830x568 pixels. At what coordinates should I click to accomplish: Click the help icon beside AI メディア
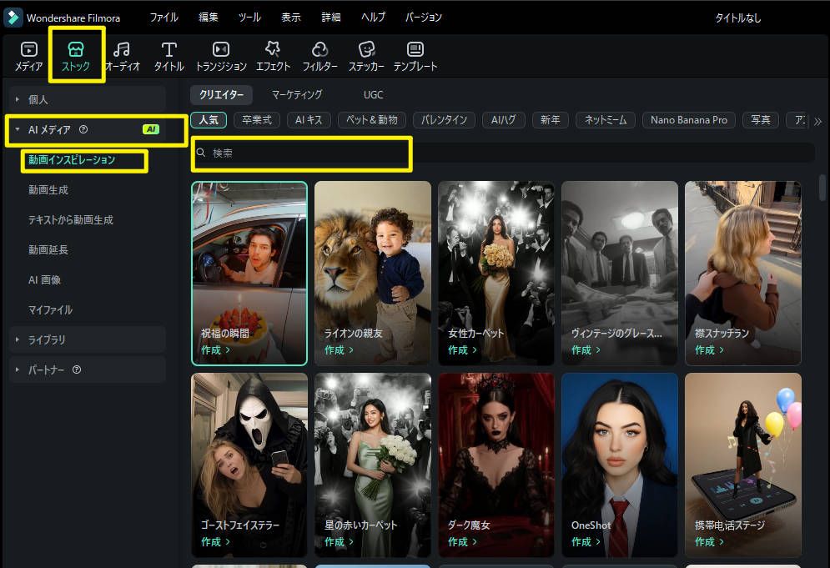click(83, 129)
